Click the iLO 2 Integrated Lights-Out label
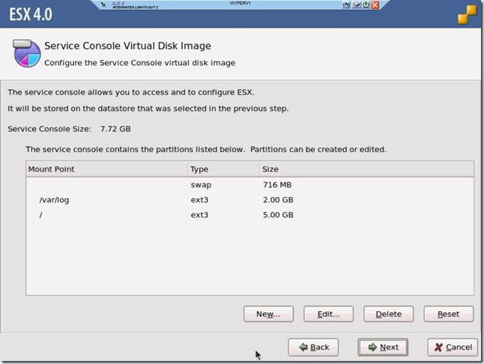 coord(135,5)
